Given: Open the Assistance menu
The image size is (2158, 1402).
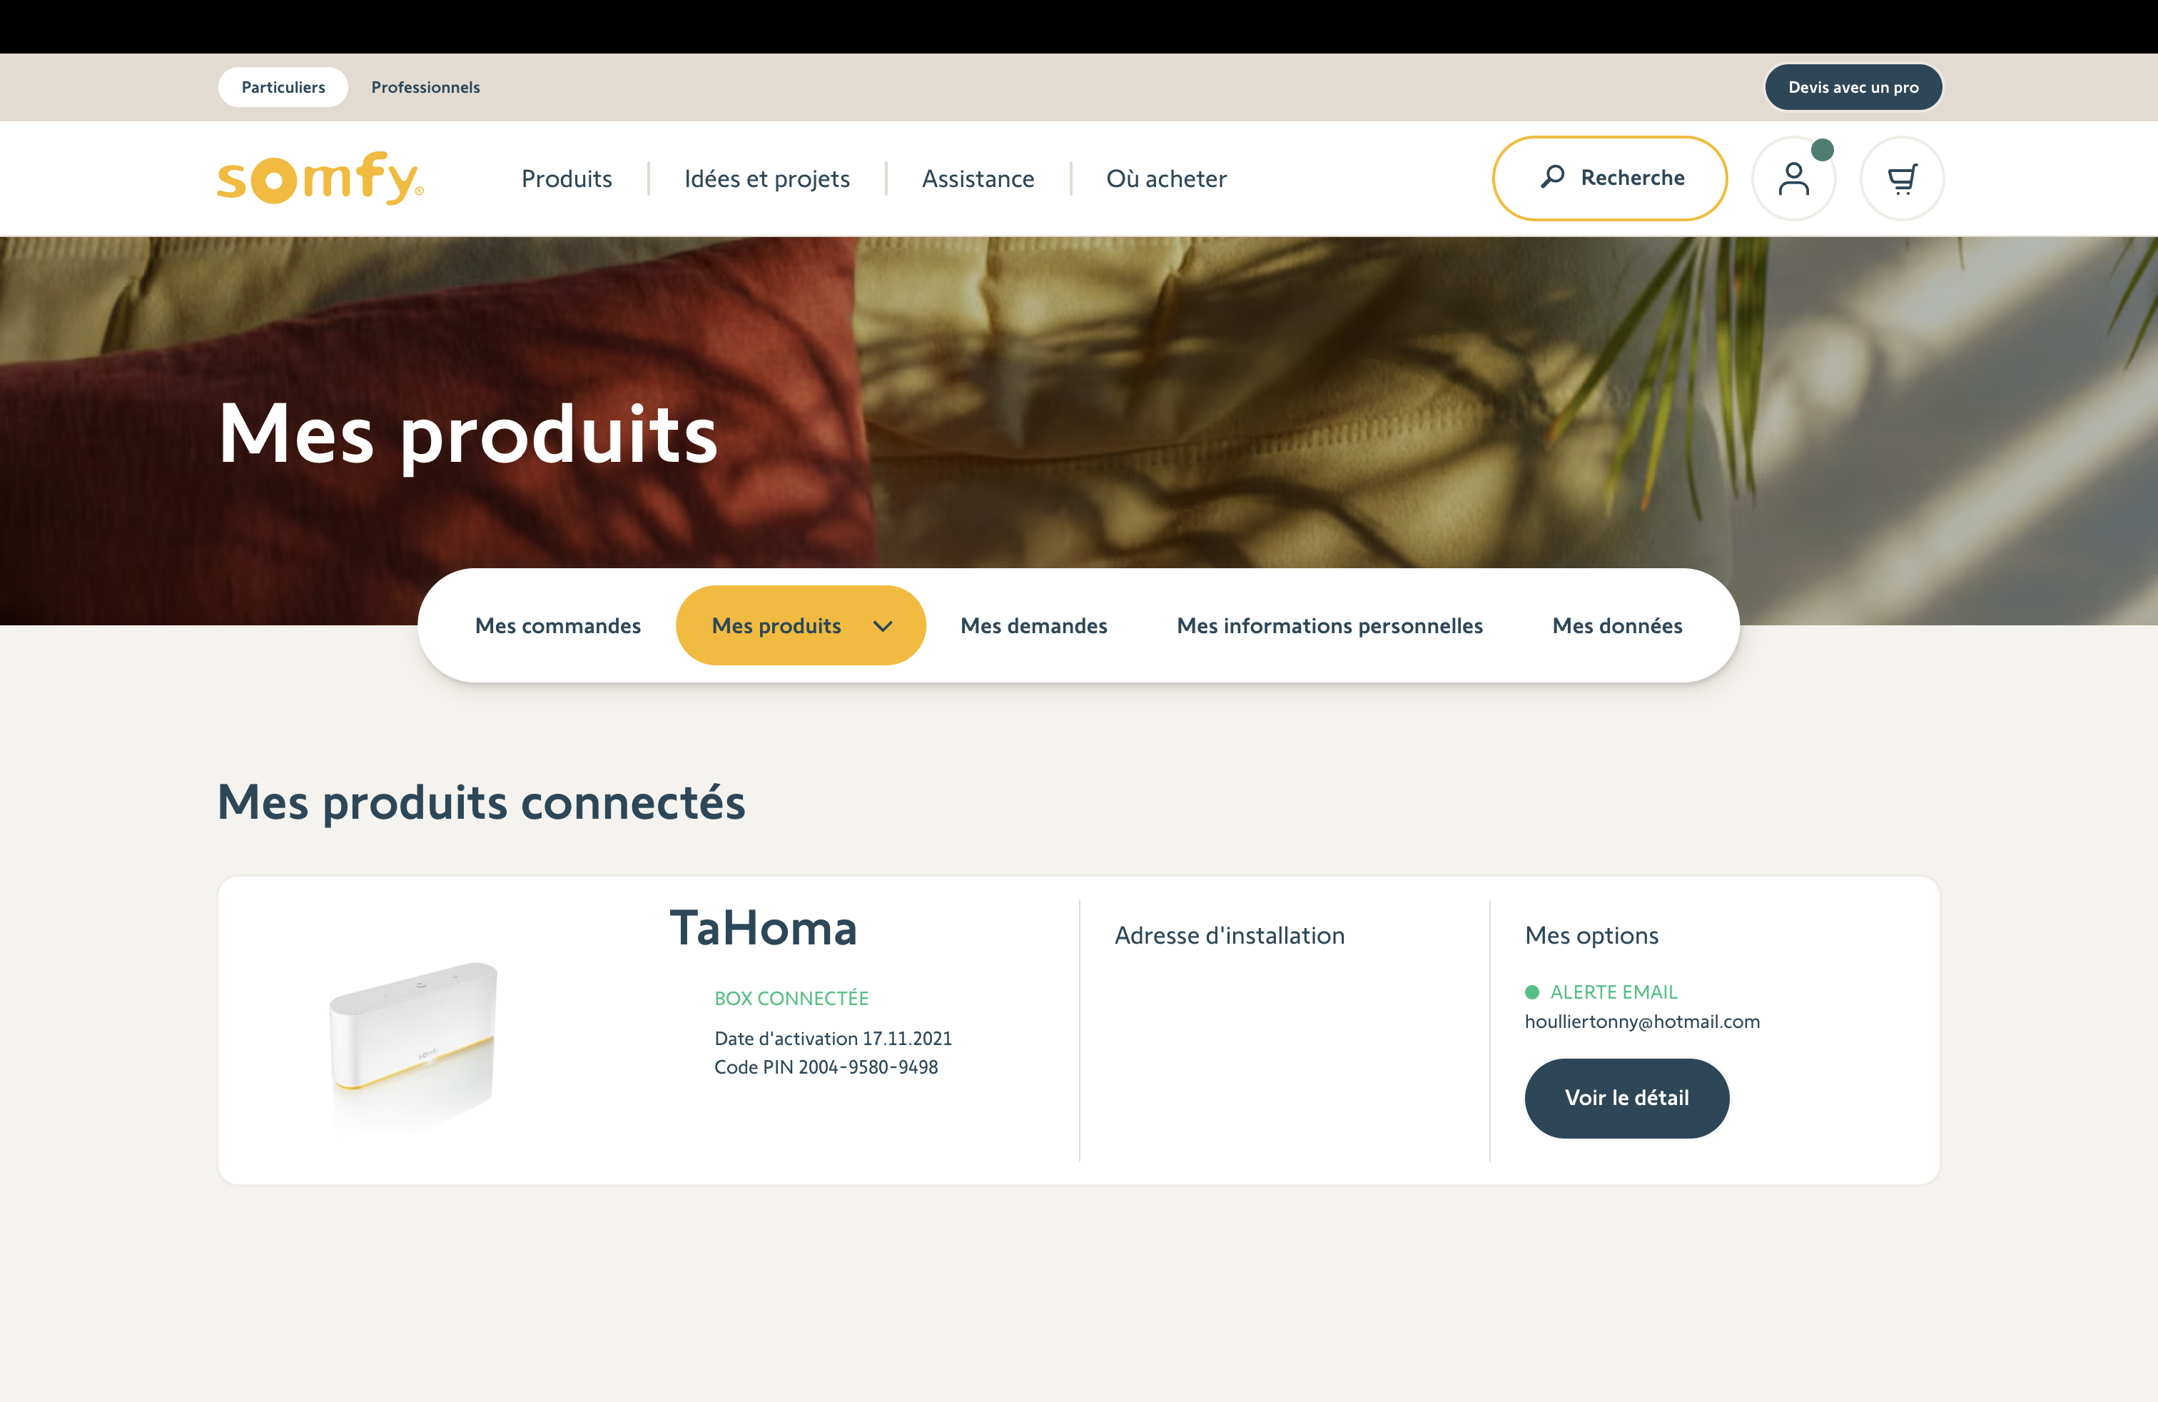Looking at the screenshot, I should [x=978, y=178].
